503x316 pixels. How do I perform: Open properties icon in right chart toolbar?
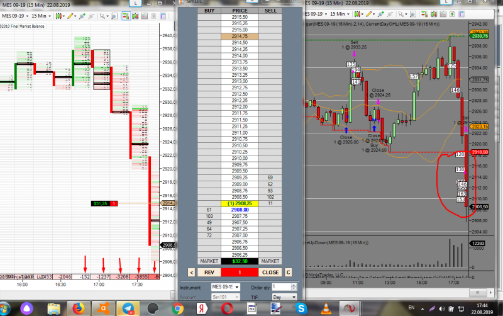(x=462, y=14)
